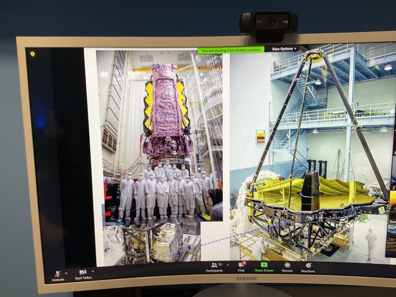Open the Reactions menu
The width and height of the screenshot is (396, 297).
coord(308,267)
